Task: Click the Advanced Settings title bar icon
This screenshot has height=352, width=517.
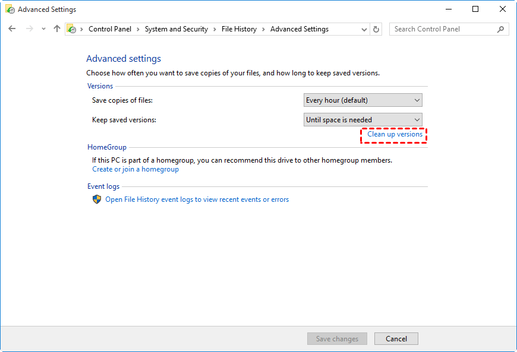Action: [10, 9]
